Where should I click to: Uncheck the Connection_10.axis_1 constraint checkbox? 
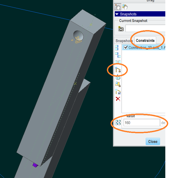125,47
